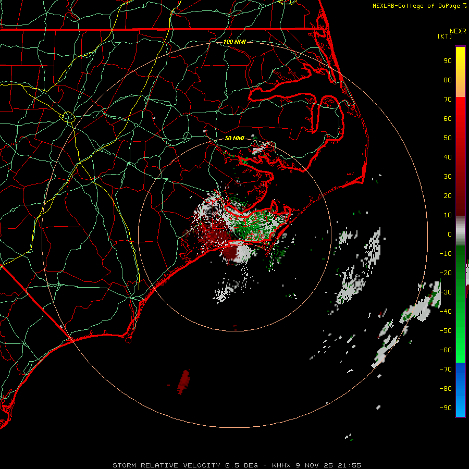Click the [KT] units label
469x469 pixels.
pyautogui.click(x=445, y=36)
